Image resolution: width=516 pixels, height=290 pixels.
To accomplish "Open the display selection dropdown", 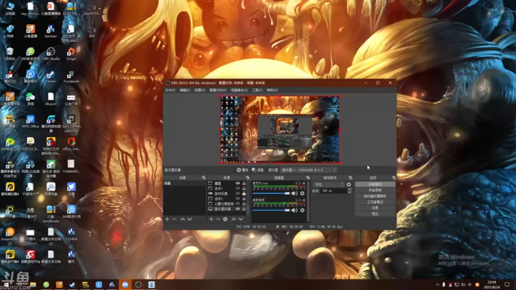I will tap(308, 170).
